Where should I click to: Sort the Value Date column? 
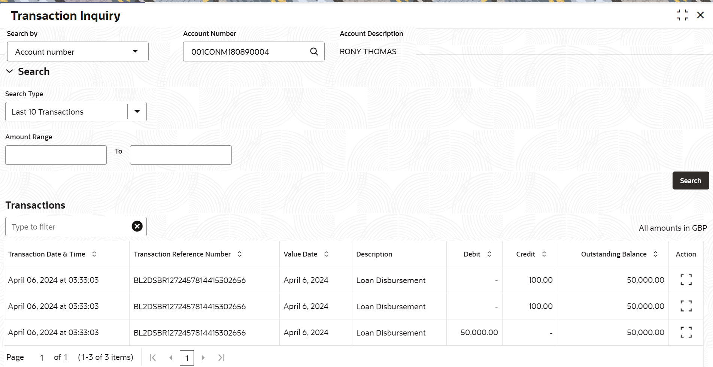326,254
